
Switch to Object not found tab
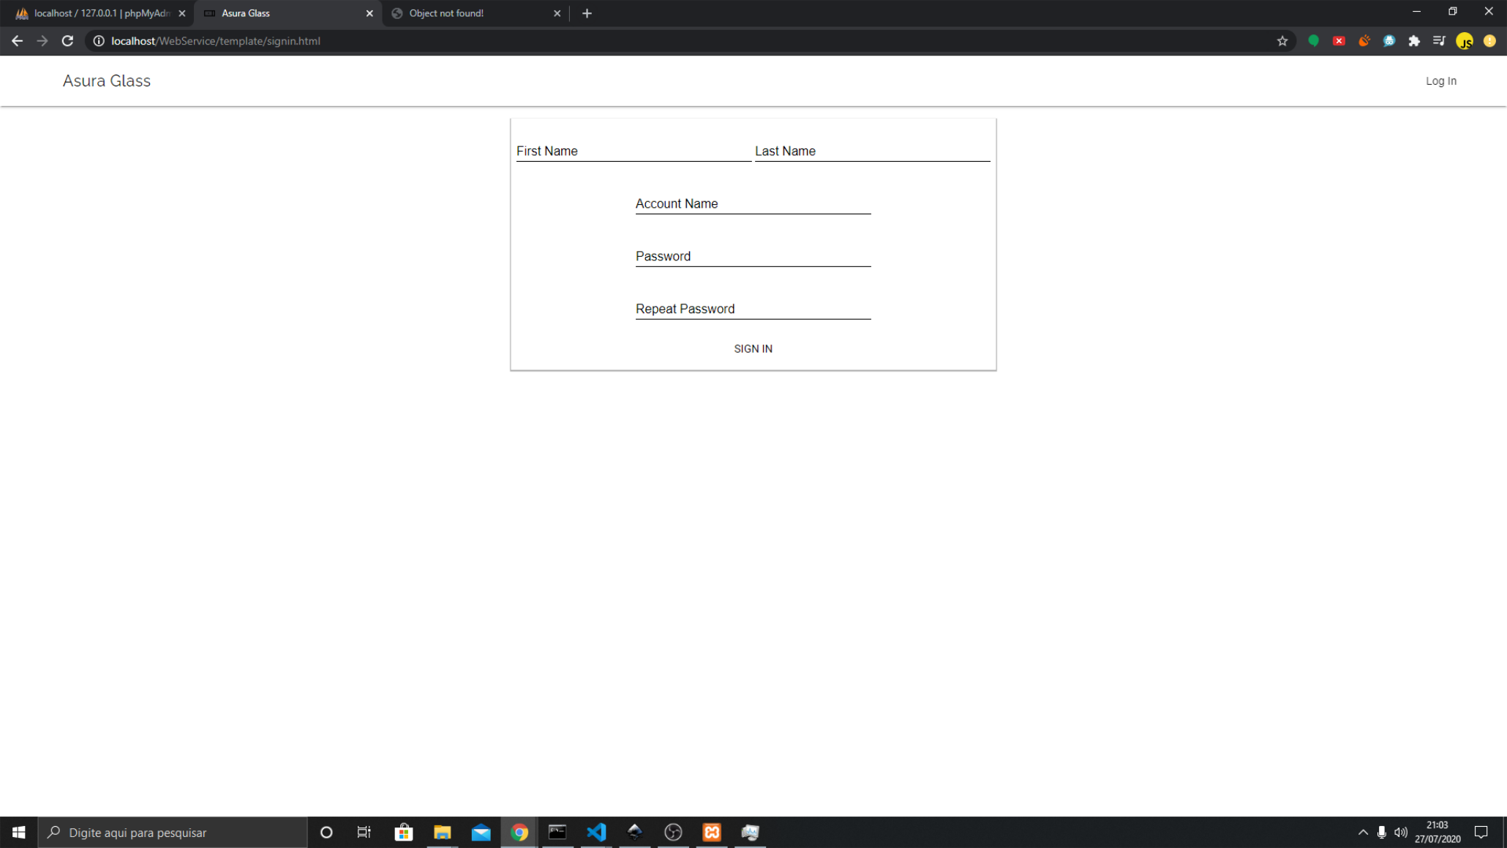click(x=468, y=13)
